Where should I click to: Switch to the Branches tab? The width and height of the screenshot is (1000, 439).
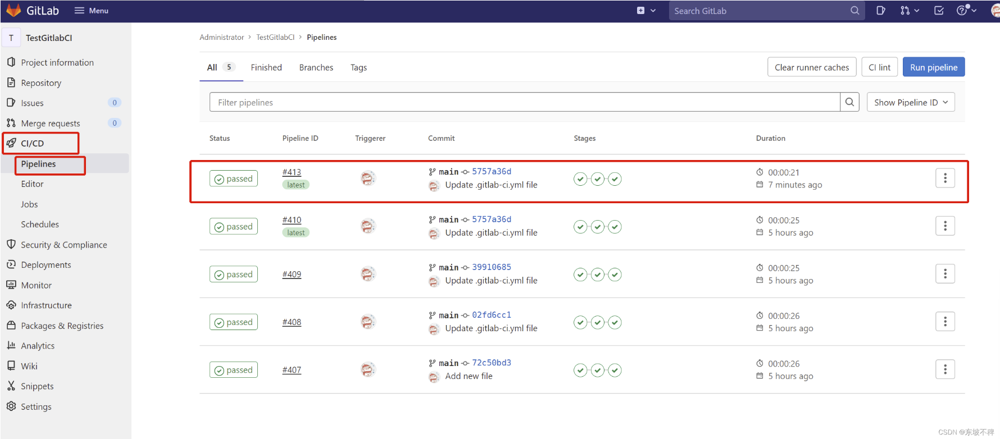click(316, 67)
